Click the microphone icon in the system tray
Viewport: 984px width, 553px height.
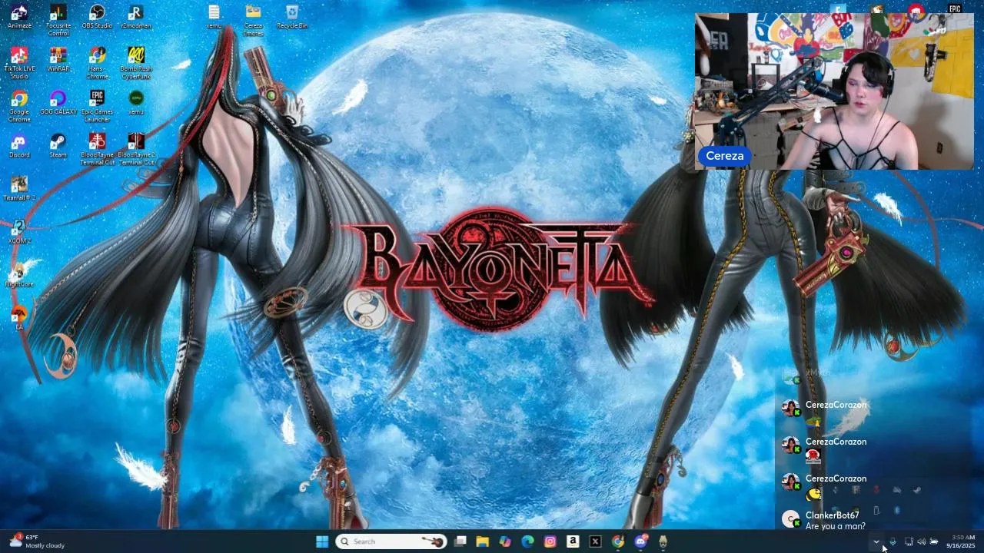(x=893, y=542)
